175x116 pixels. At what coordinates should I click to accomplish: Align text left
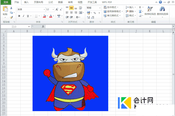(x=67, y=13)
